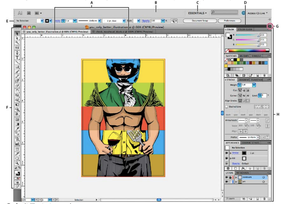Screen dimensions: 281x204
Task: Switch to the Brushes tab
Action: click(x=244, y=56)
